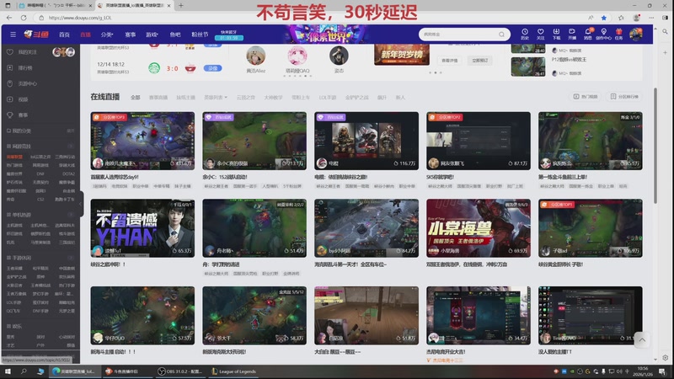This screenshot has width=674, height=379.
Task: Open the 任务 gift icon
Action: coord(618,35)
